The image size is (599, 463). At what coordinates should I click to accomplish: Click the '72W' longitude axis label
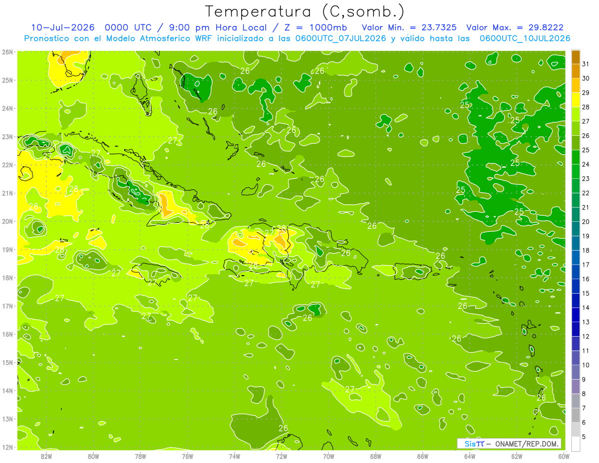pyautogui.click(x=282, y=456)
